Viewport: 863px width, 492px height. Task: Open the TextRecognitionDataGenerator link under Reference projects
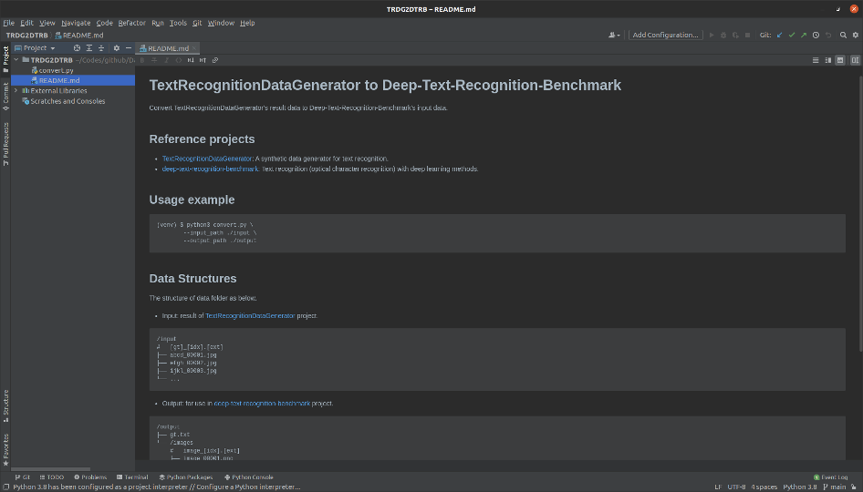207,159
